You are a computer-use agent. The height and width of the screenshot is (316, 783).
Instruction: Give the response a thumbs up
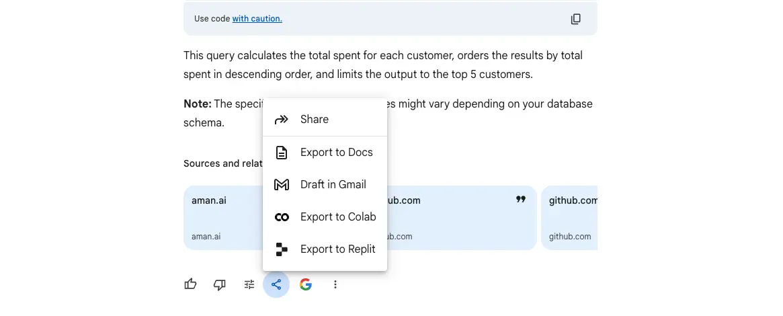[x=191, y=284]
